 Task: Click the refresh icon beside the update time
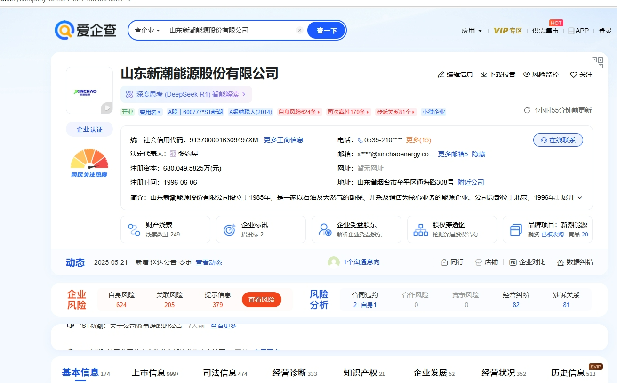tap(527, 110)
